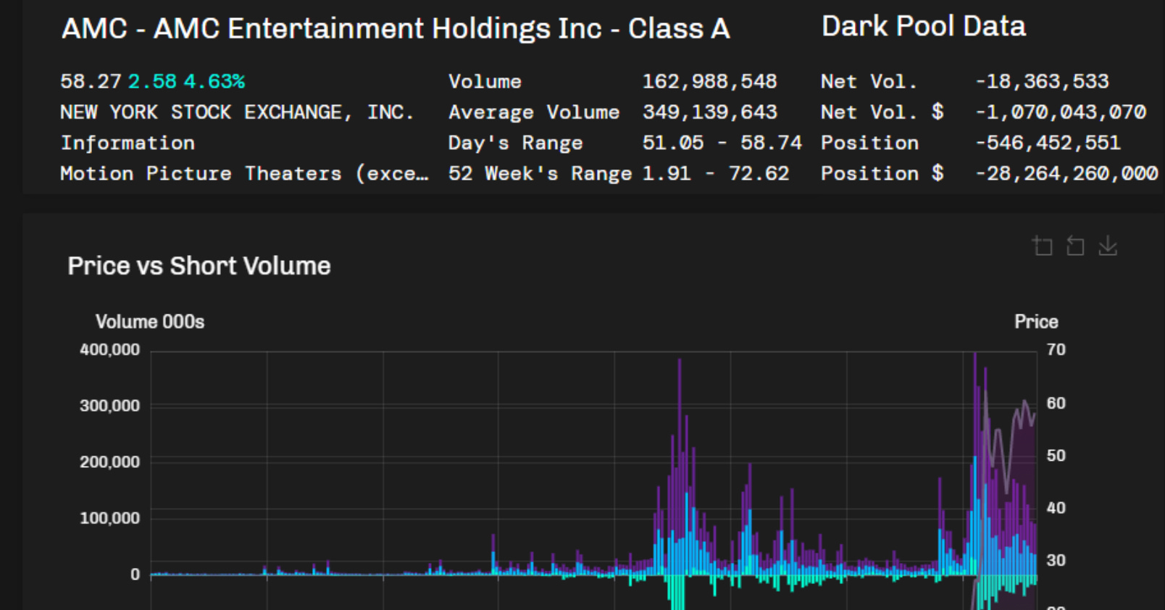Click the Position $ label
The height and width of the screenshot is (610, 1165).
(x=882, y=174)
